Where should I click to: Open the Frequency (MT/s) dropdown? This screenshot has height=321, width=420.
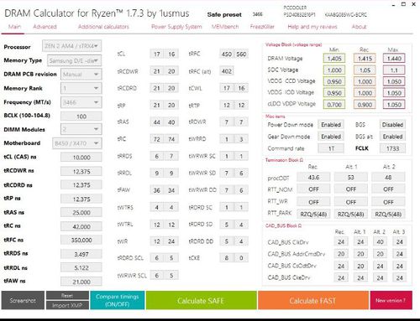(81, 102)
